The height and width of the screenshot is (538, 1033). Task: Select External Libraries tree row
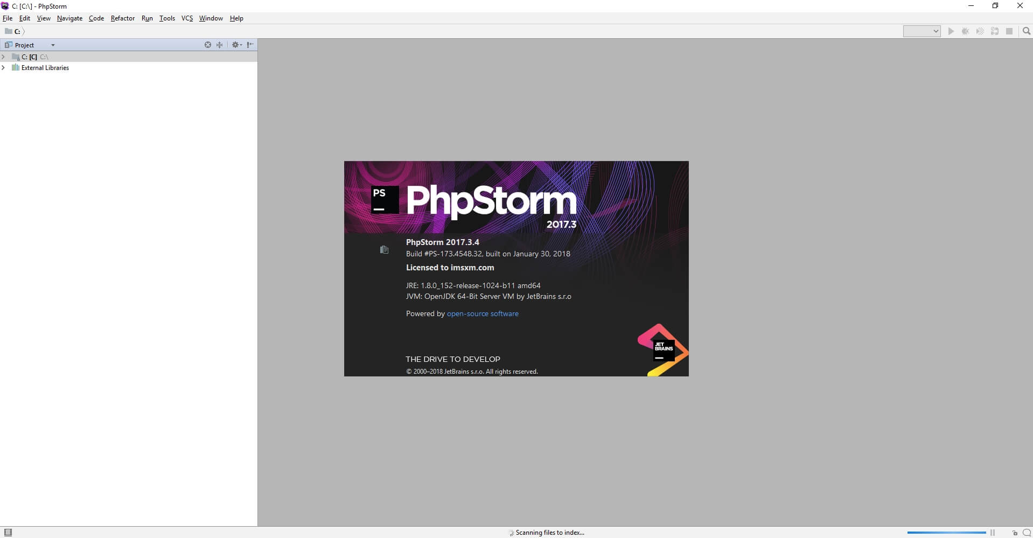point(129,68)
